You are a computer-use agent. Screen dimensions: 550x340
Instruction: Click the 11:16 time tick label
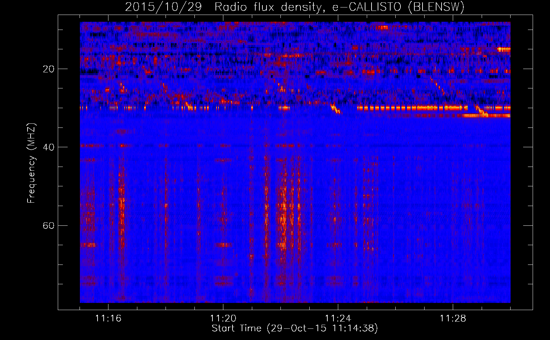[108, 318]
